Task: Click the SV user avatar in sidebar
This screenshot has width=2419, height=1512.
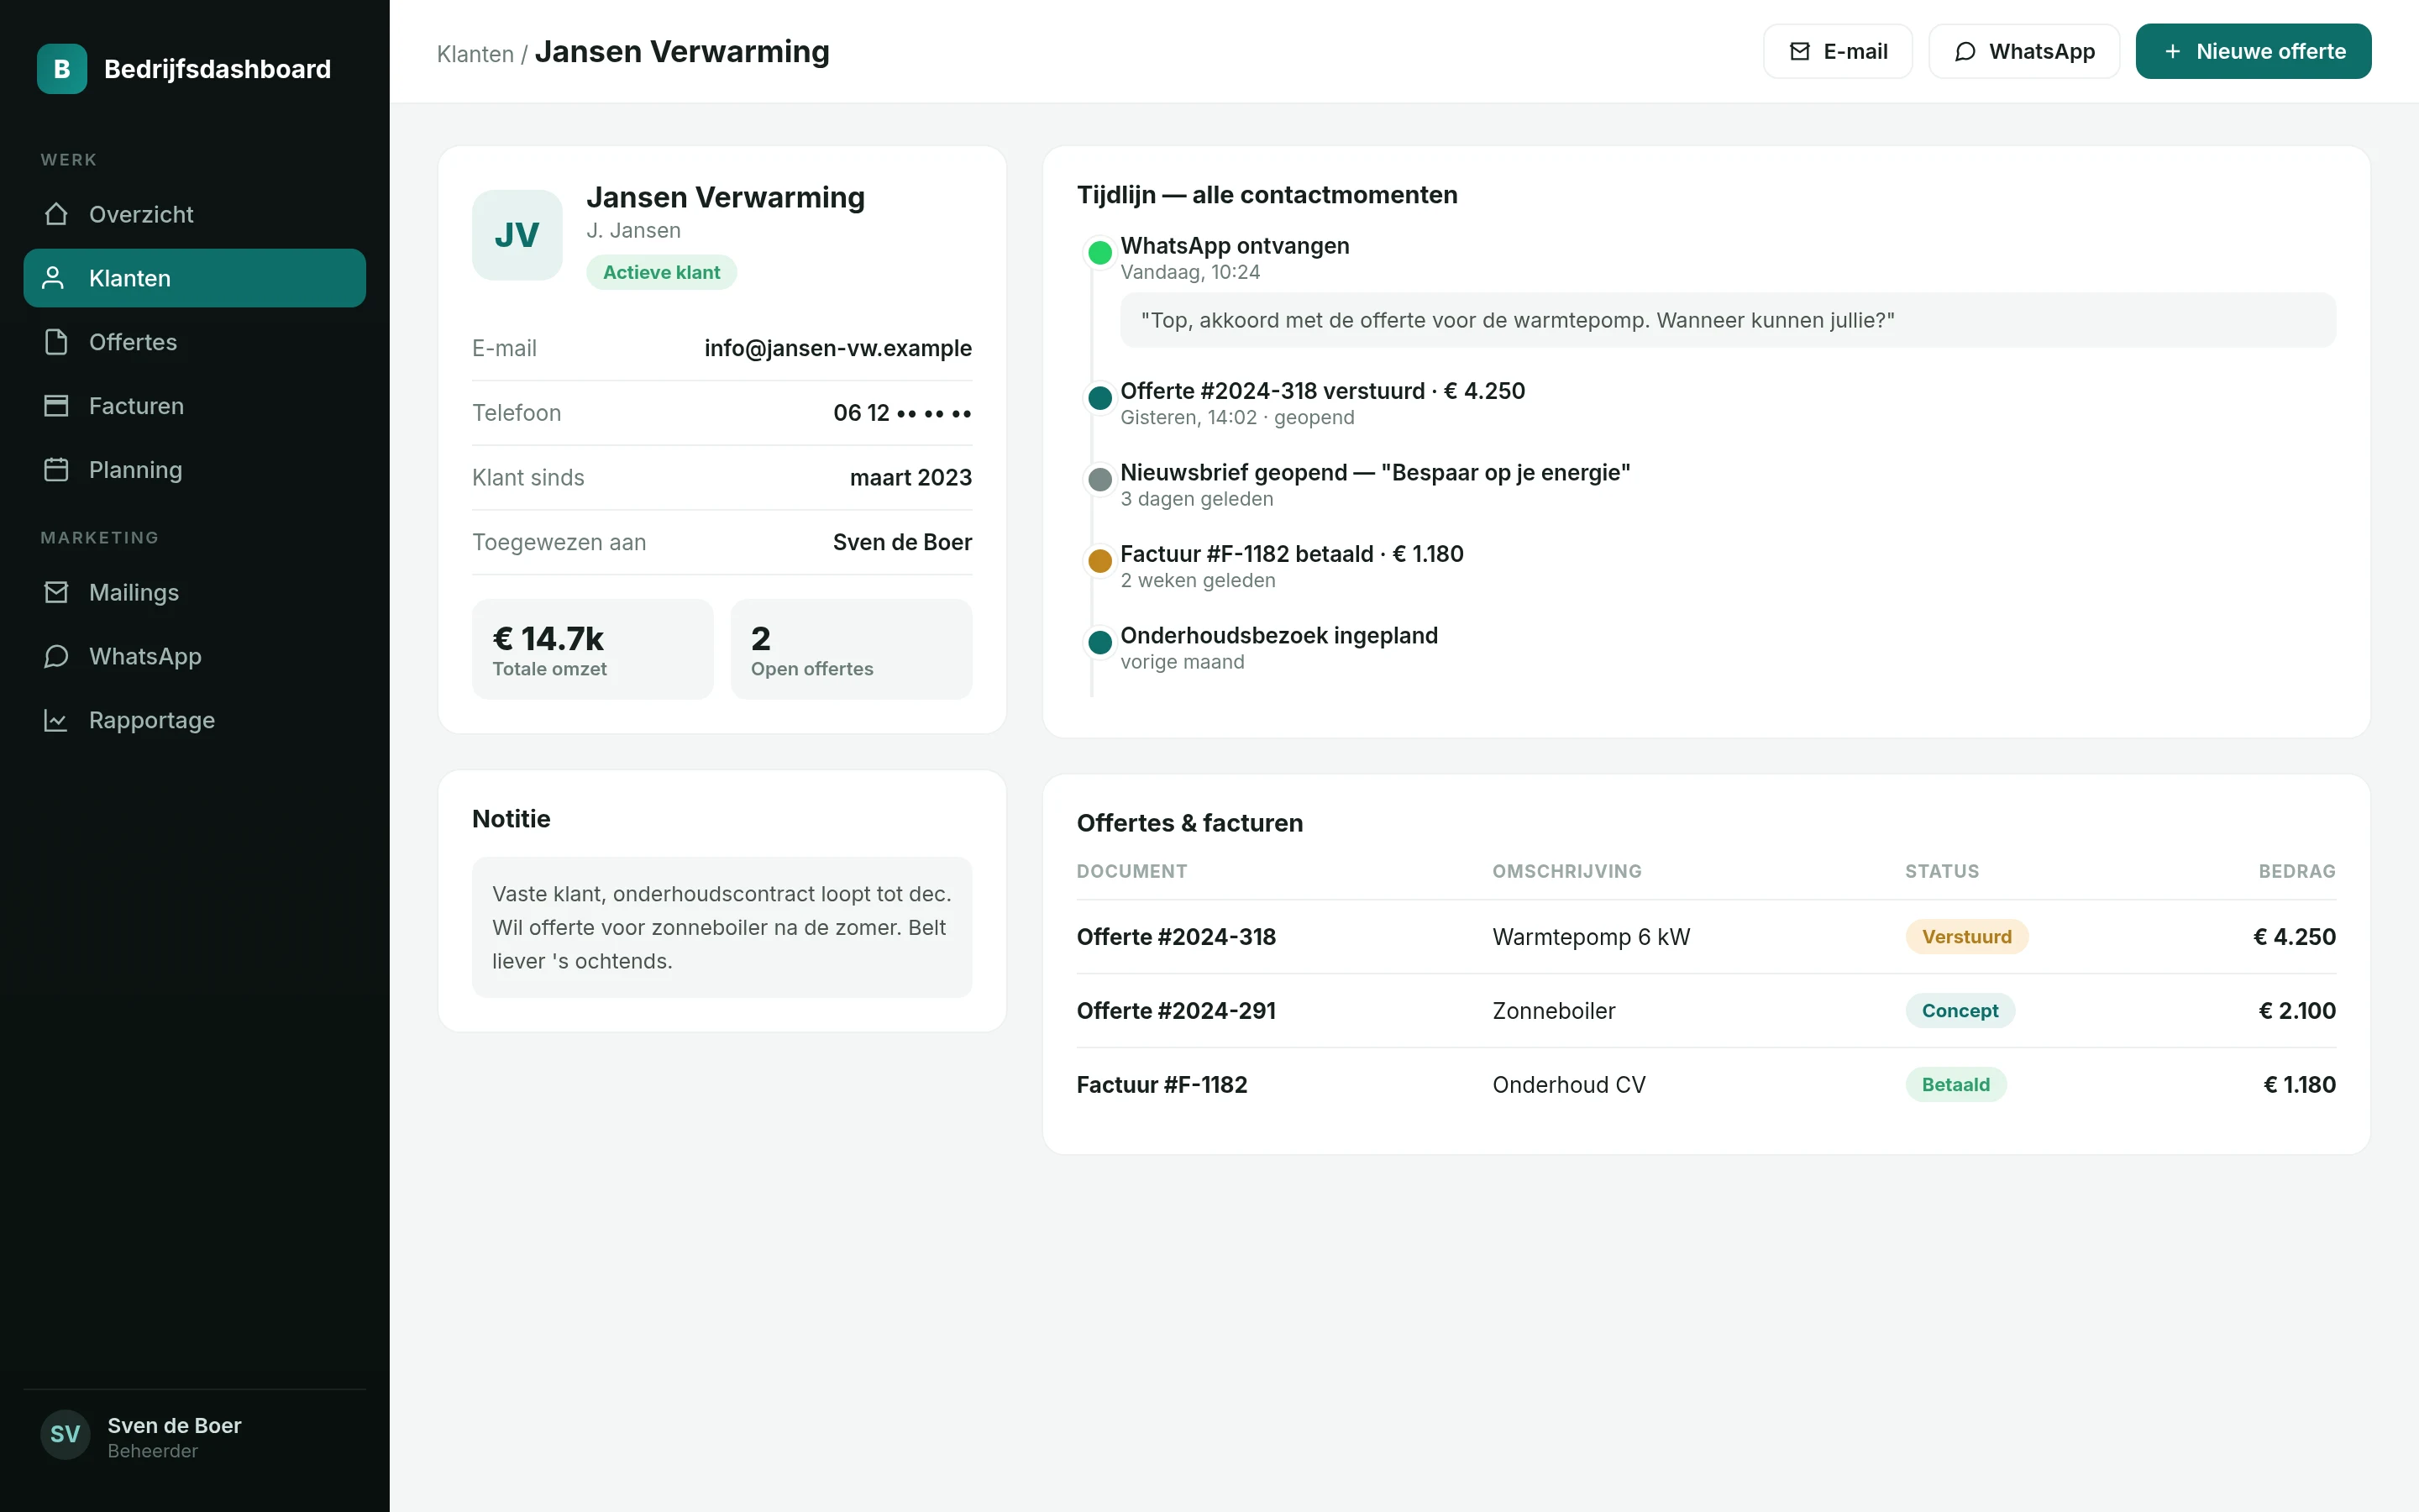Action: (65, 1434)
